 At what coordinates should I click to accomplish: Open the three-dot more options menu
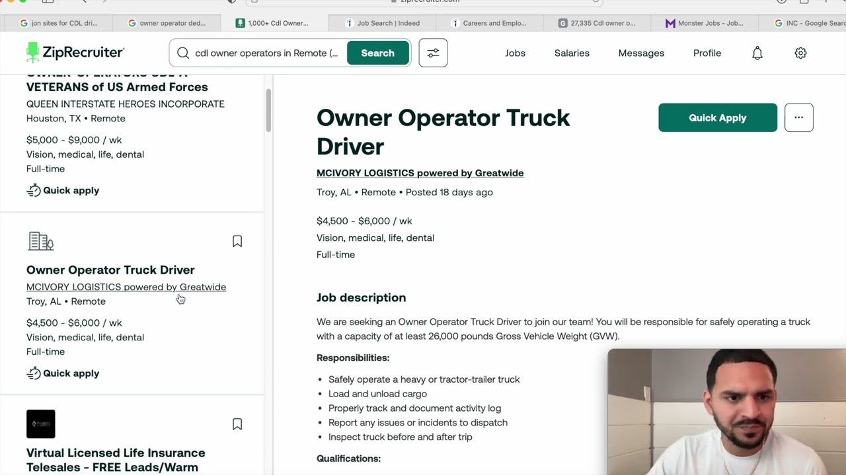[x=798, y=117]
